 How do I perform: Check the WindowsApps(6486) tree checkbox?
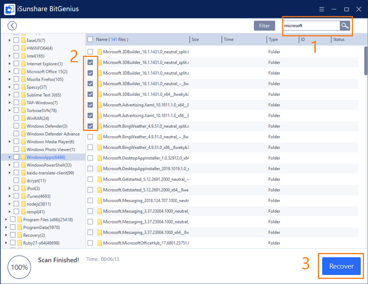(x=16, y=157)
